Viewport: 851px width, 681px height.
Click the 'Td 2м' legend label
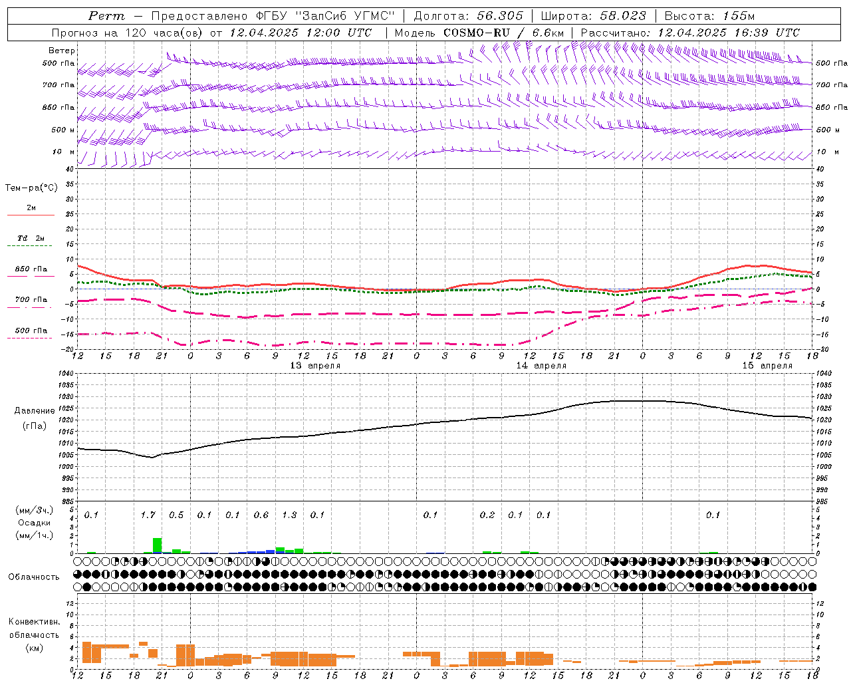click(31, 238)
